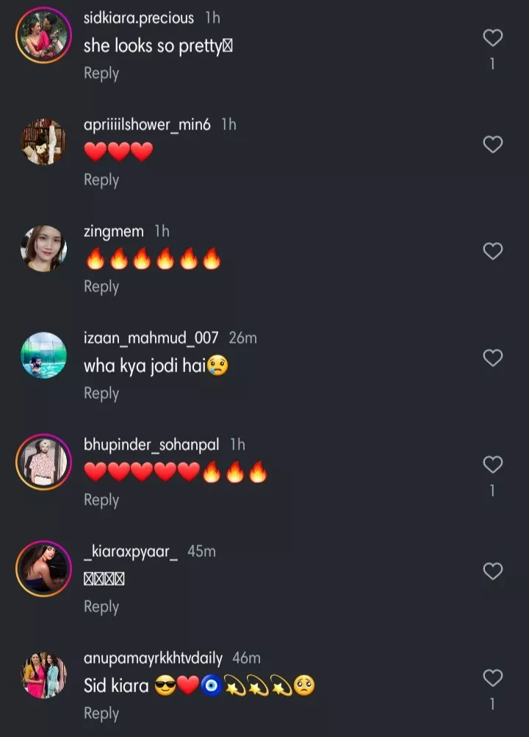
Task: Like apriiiilshower_min6's comment with the heart
Action: tap(492, 144)
